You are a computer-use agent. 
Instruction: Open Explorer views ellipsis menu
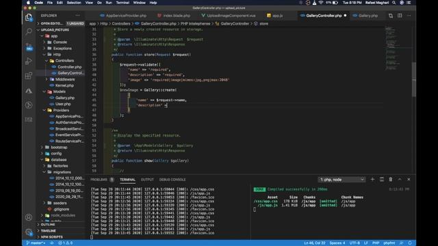(x=77, y=16)
